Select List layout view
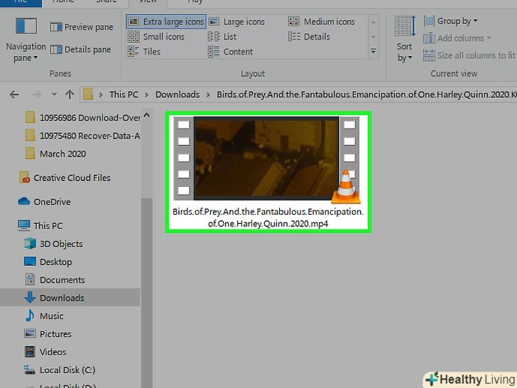The height and width of the screenshot is (388, 517). (222, 37)
